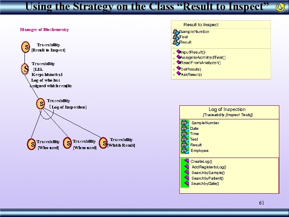Click 'AddRegistertoLog()' operation text

(x=209, y=167)
